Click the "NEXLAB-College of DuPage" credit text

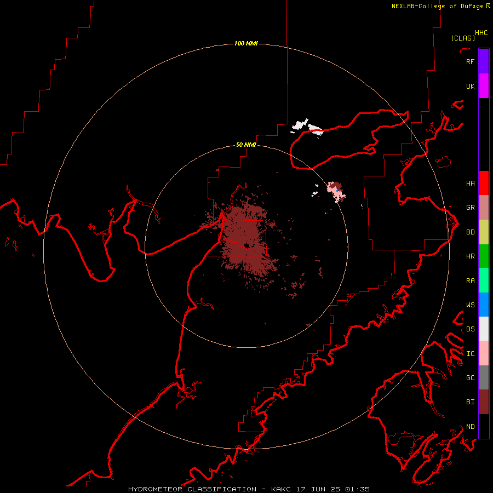[x=437, y=6]
